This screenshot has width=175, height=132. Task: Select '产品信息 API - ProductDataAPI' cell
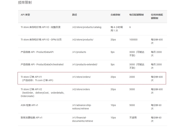(x=37, y=52)
